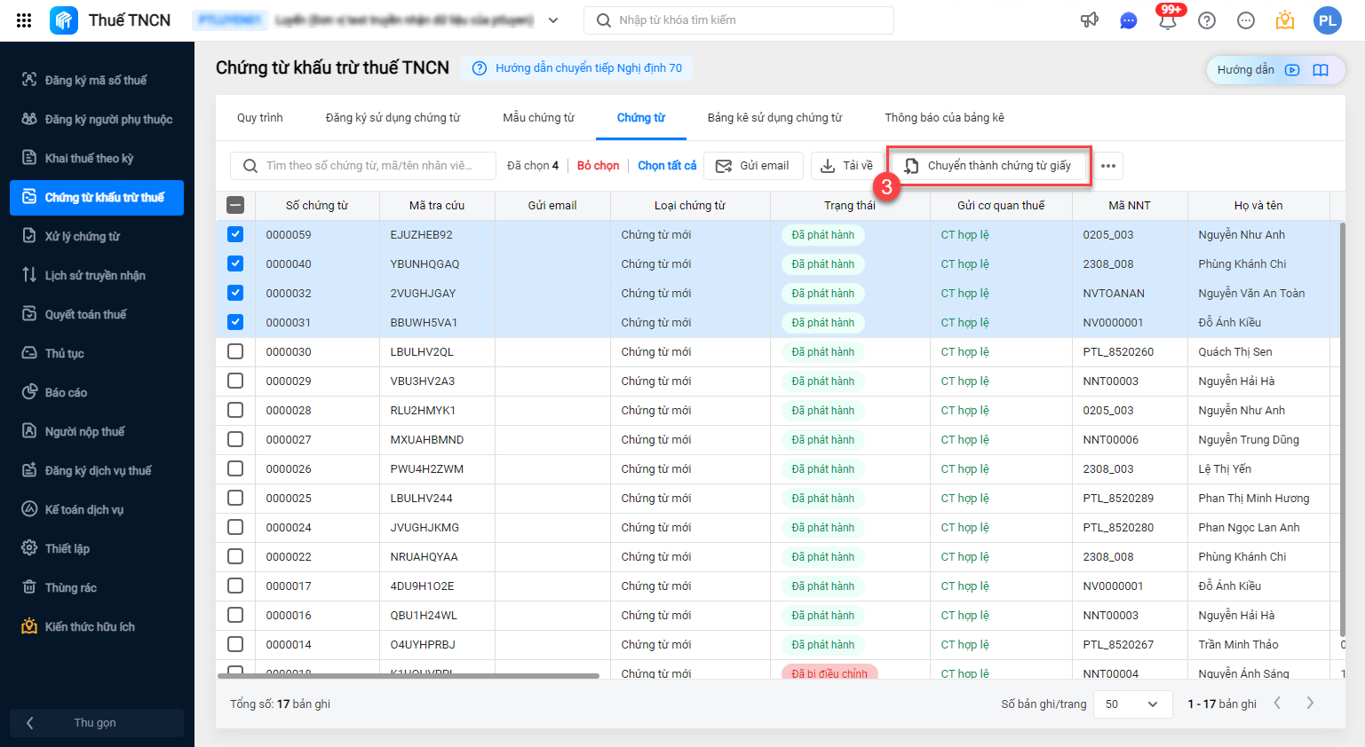Open the records per page dropdown
This screenshot has height=747, width=1365.
(x=1131, y=704)
